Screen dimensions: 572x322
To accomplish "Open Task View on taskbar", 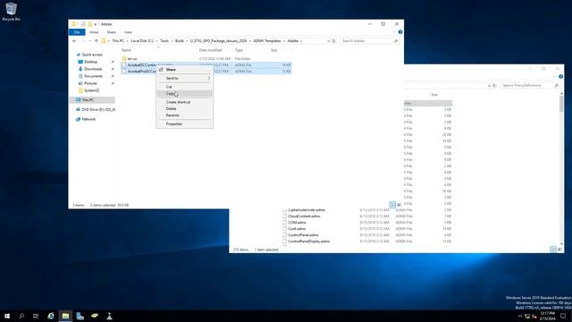I will [36, 316].
